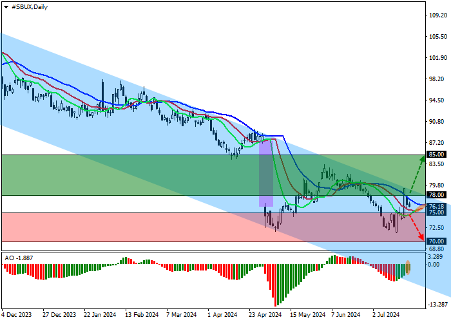This screenshot has height=322, width=451.
Task: Click the 105.50 price scale value
Action: coord(438,37)
